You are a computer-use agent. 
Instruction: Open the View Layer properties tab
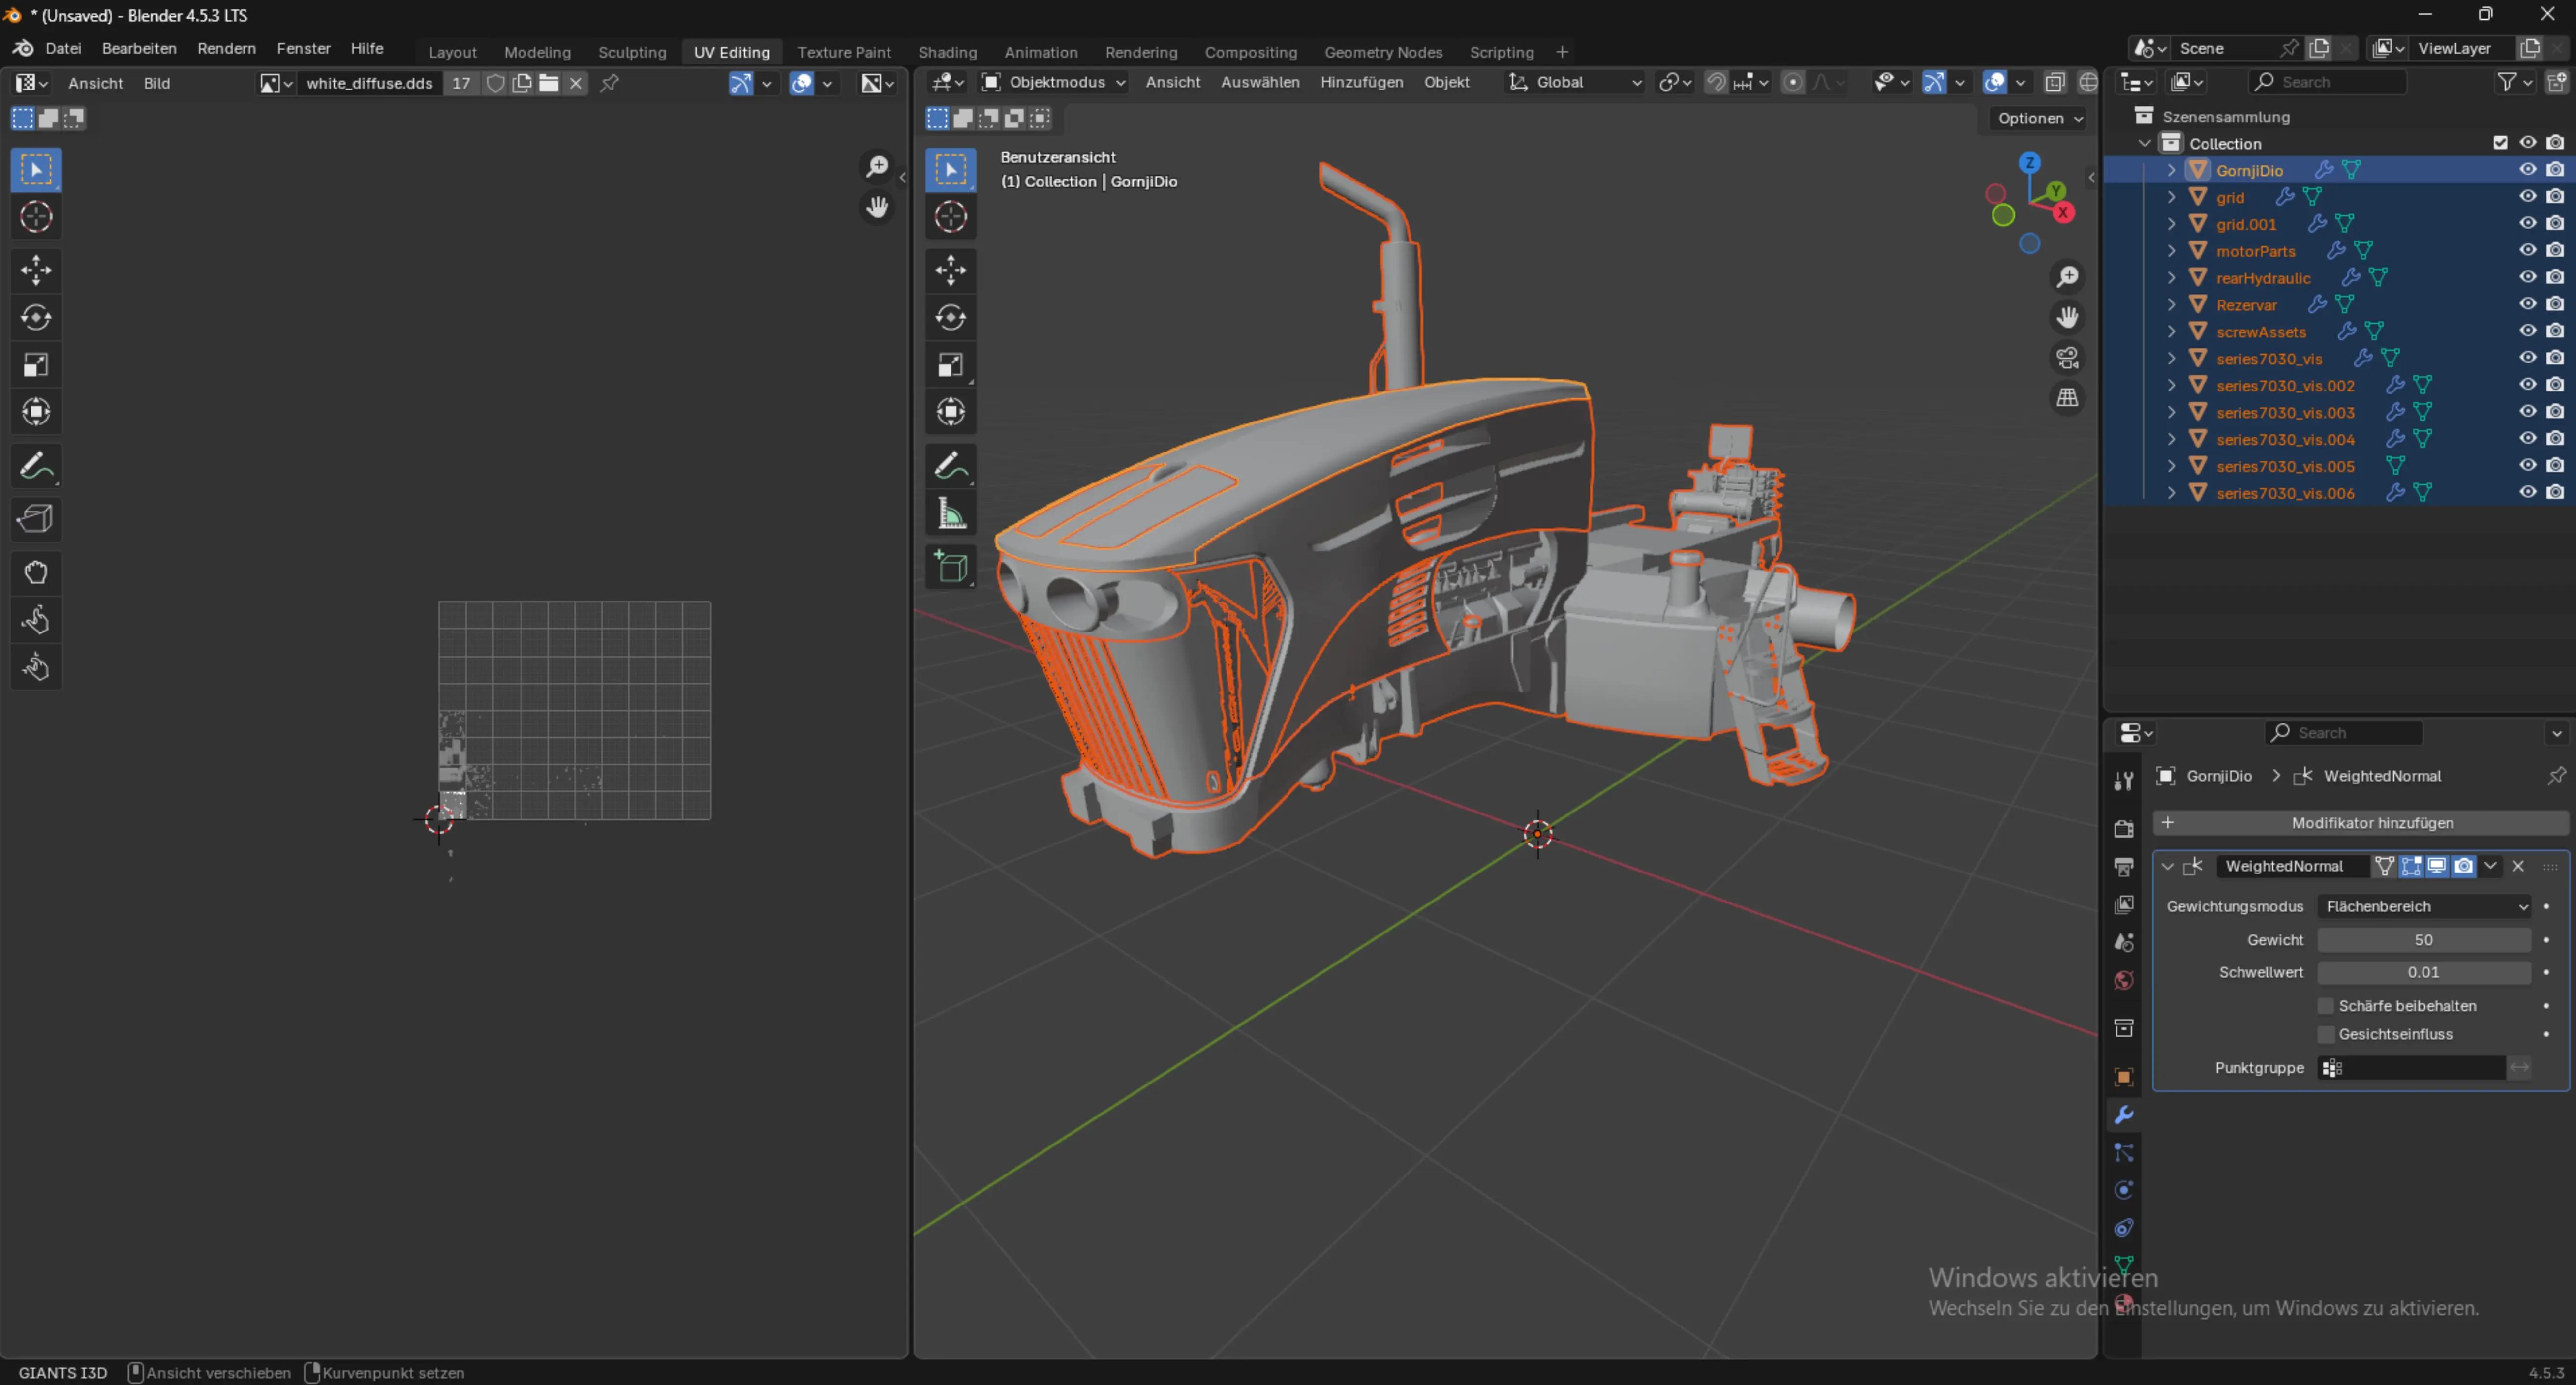tap(2123, 905)
